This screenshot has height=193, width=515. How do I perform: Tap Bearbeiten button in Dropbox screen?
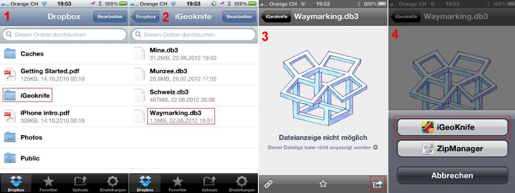click(110, 17)
